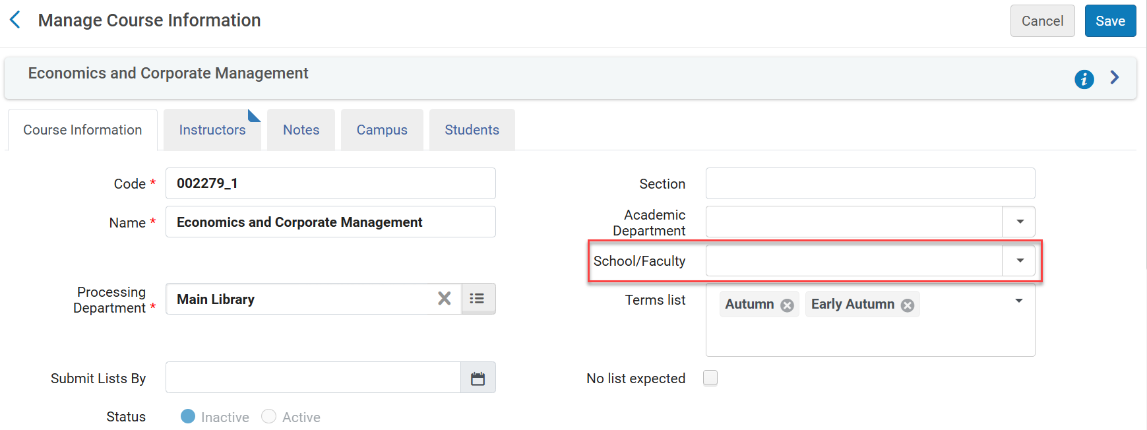
Task: Clear the Main Library processing department
Action: pyautogui.click(x=445, y=299)
